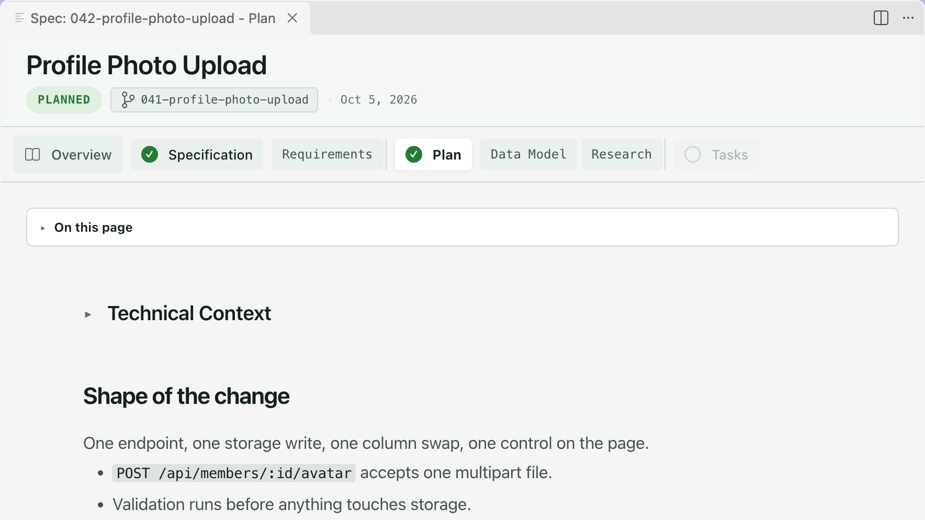This screenshot has width=925, height=520.
Task: Click the One endpoint, one storage write sentence
Action: (366, 443)
